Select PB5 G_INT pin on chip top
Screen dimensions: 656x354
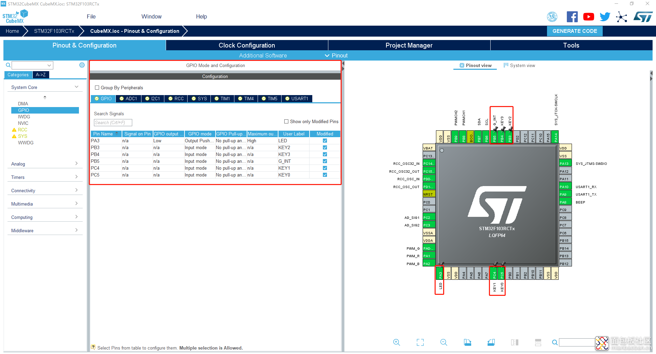pos(494,137)
